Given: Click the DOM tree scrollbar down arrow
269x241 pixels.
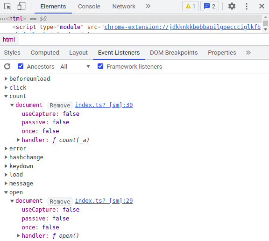Looking at the screenshot, I should [x=265, y=29].
